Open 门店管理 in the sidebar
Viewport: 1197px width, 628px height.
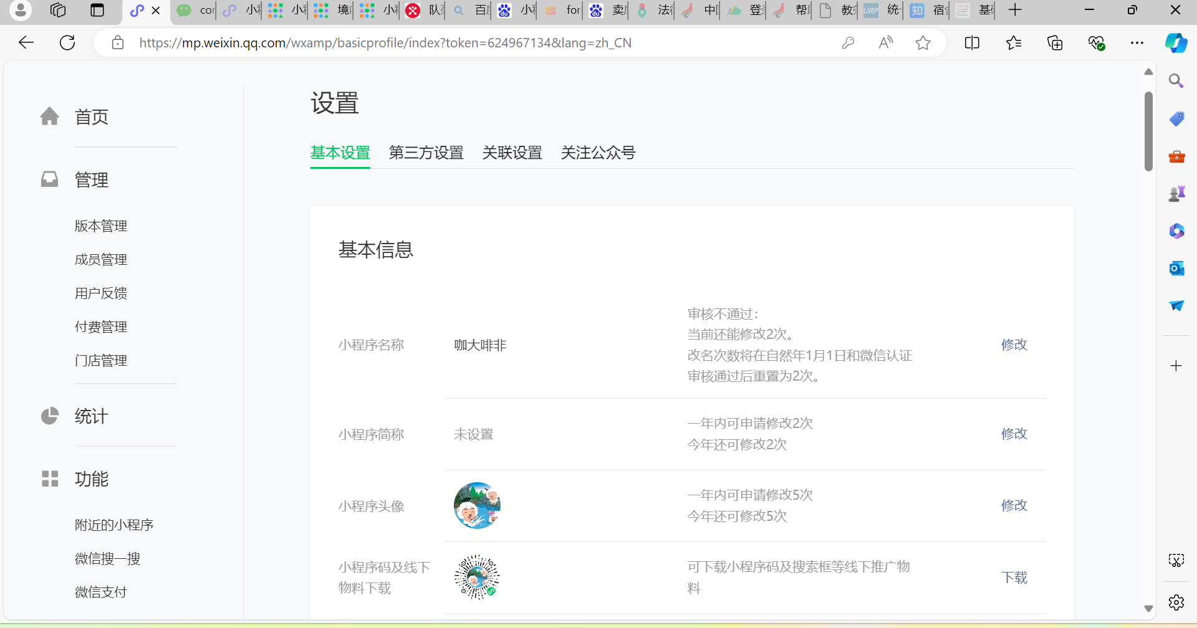click(101, 360)
